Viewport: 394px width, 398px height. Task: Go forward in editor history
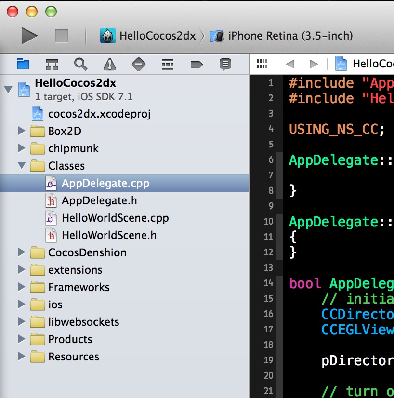[314, 64]
